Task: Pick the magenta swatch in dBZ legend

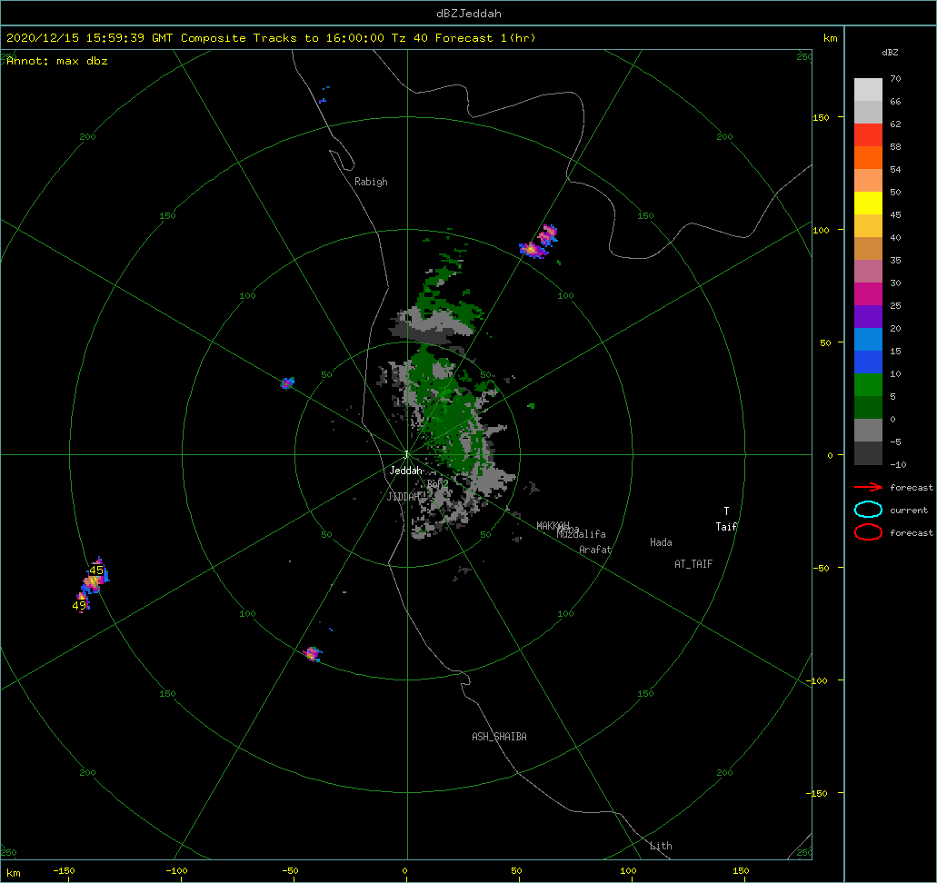Action: (868, 294)
